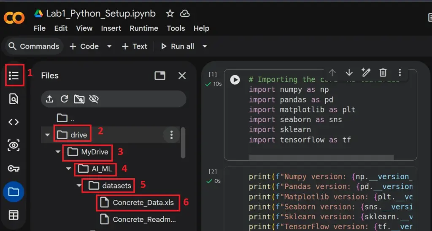432x231 pixels.
Task: Go to parent folder '..'
Action: [x=65, y=118]
